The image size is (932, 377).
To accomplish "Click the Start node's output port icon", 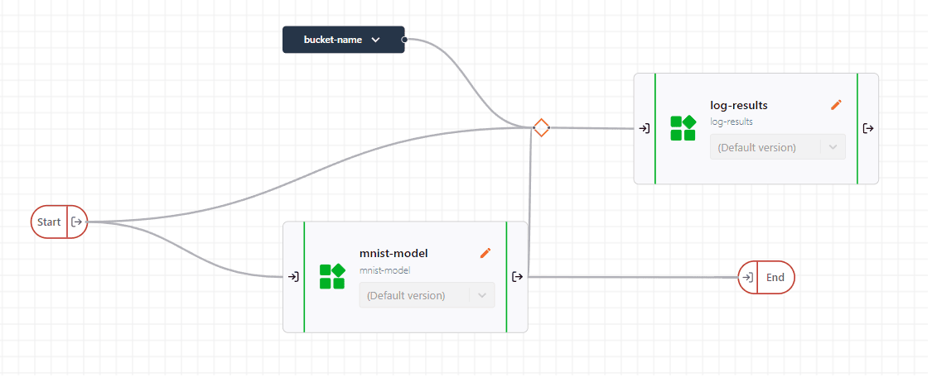I will tap(77, 222).
